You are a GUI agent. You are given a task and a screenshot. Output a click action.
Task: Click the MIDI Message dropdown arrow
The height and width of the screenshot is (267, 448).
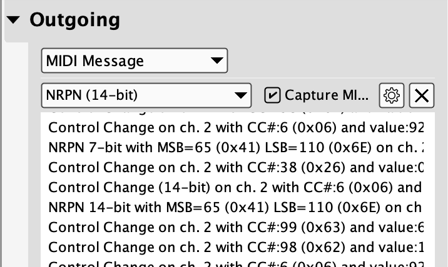point(216,61)
